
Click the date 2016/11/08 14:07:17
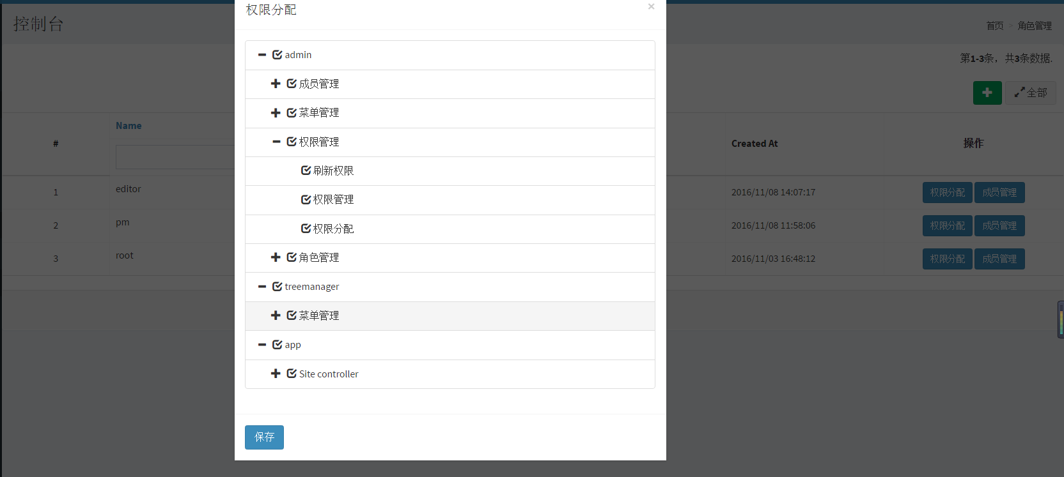point(773,192)
